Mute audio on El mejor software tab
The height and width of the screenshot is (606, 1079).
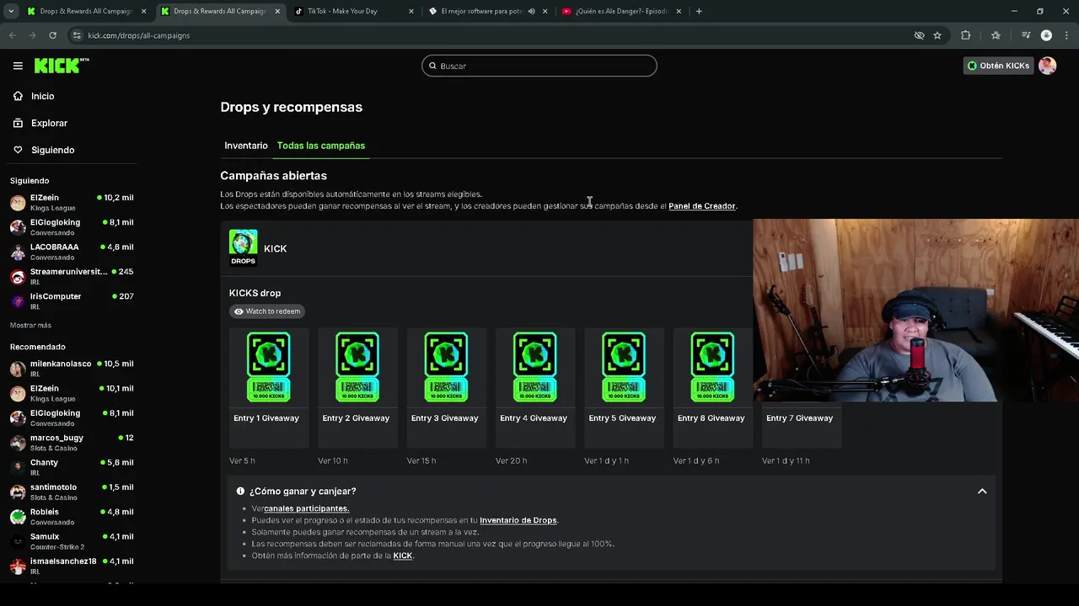pyautogui.click(x=531, y=11)
